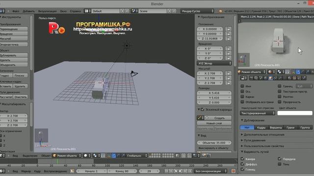
Task: Open the Render properties tab icon
Action: 252,78
